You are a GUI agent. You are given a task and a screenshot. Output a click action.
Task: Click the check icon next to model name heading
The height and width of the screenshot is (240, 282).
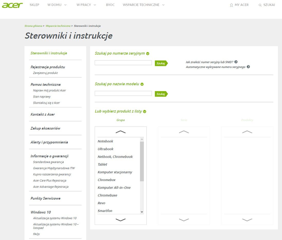pyautogui.click(x=142, y=84)
